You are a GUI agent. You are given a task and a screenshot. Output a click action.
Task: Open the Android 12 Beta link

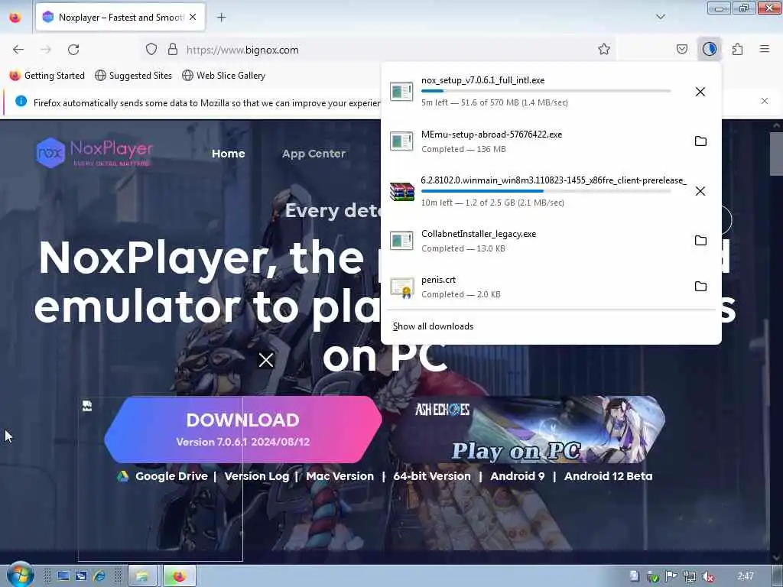(x=608, y=476)
